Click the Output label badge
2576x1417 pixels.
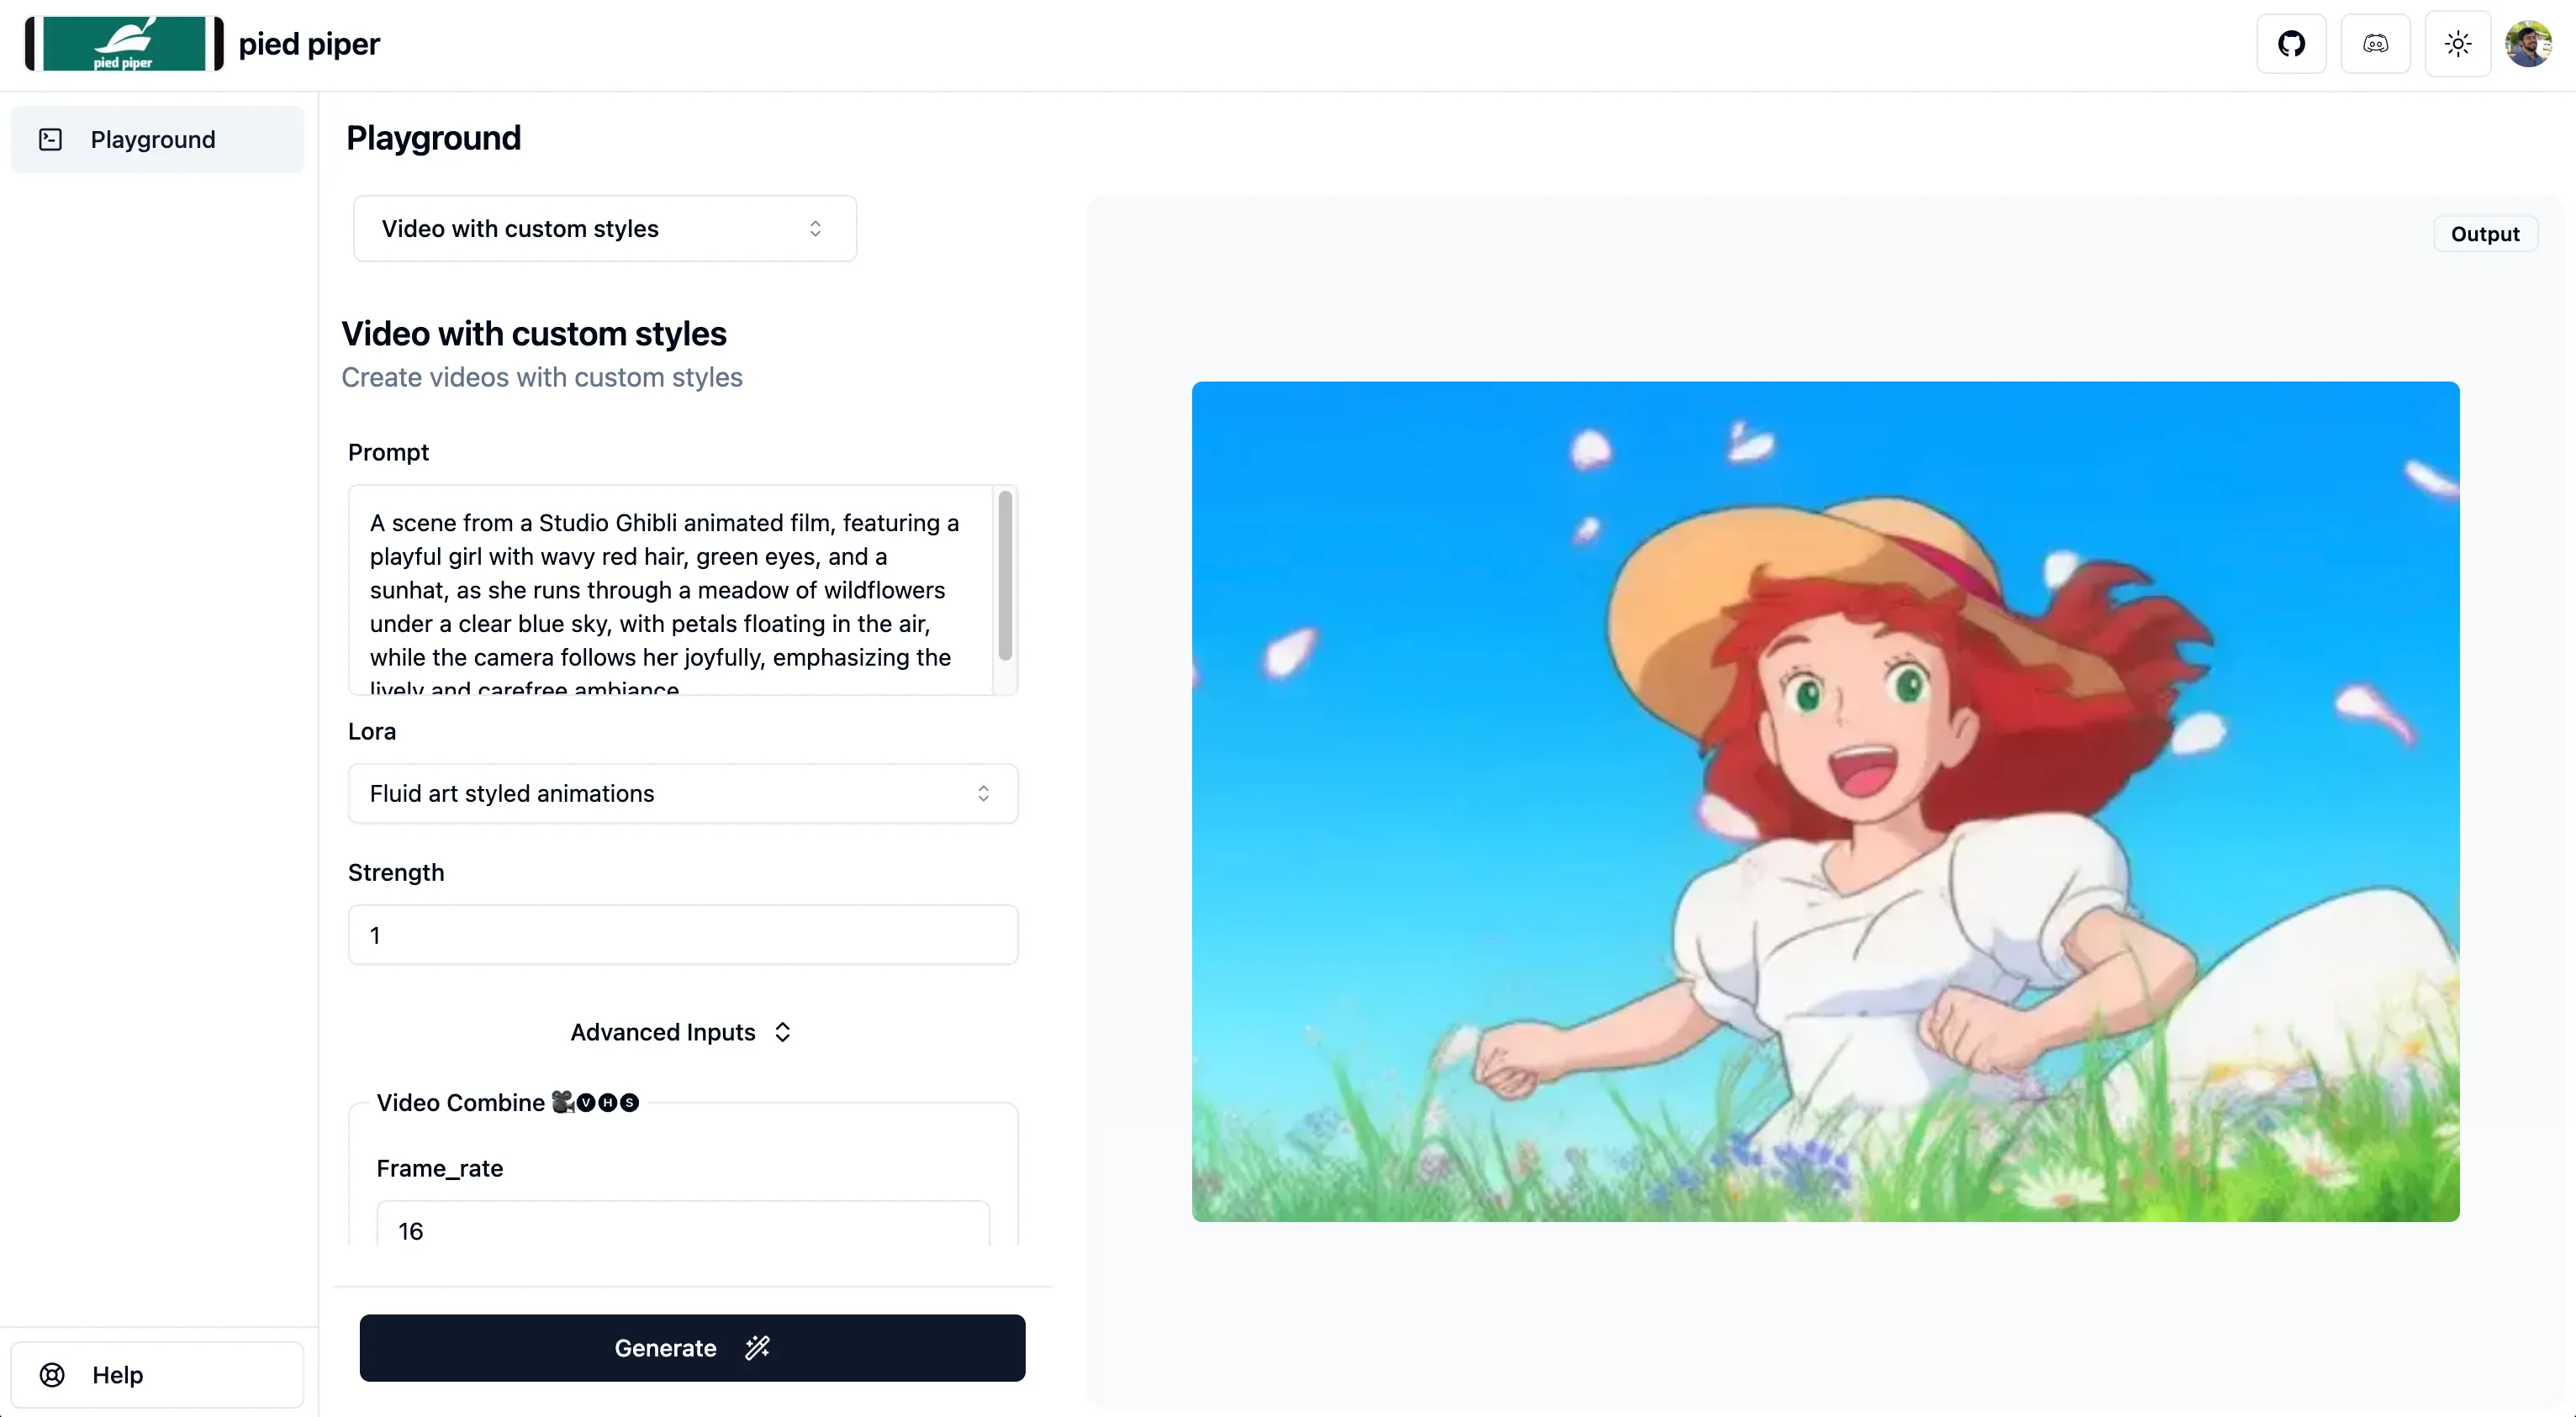pos(2484,234)
